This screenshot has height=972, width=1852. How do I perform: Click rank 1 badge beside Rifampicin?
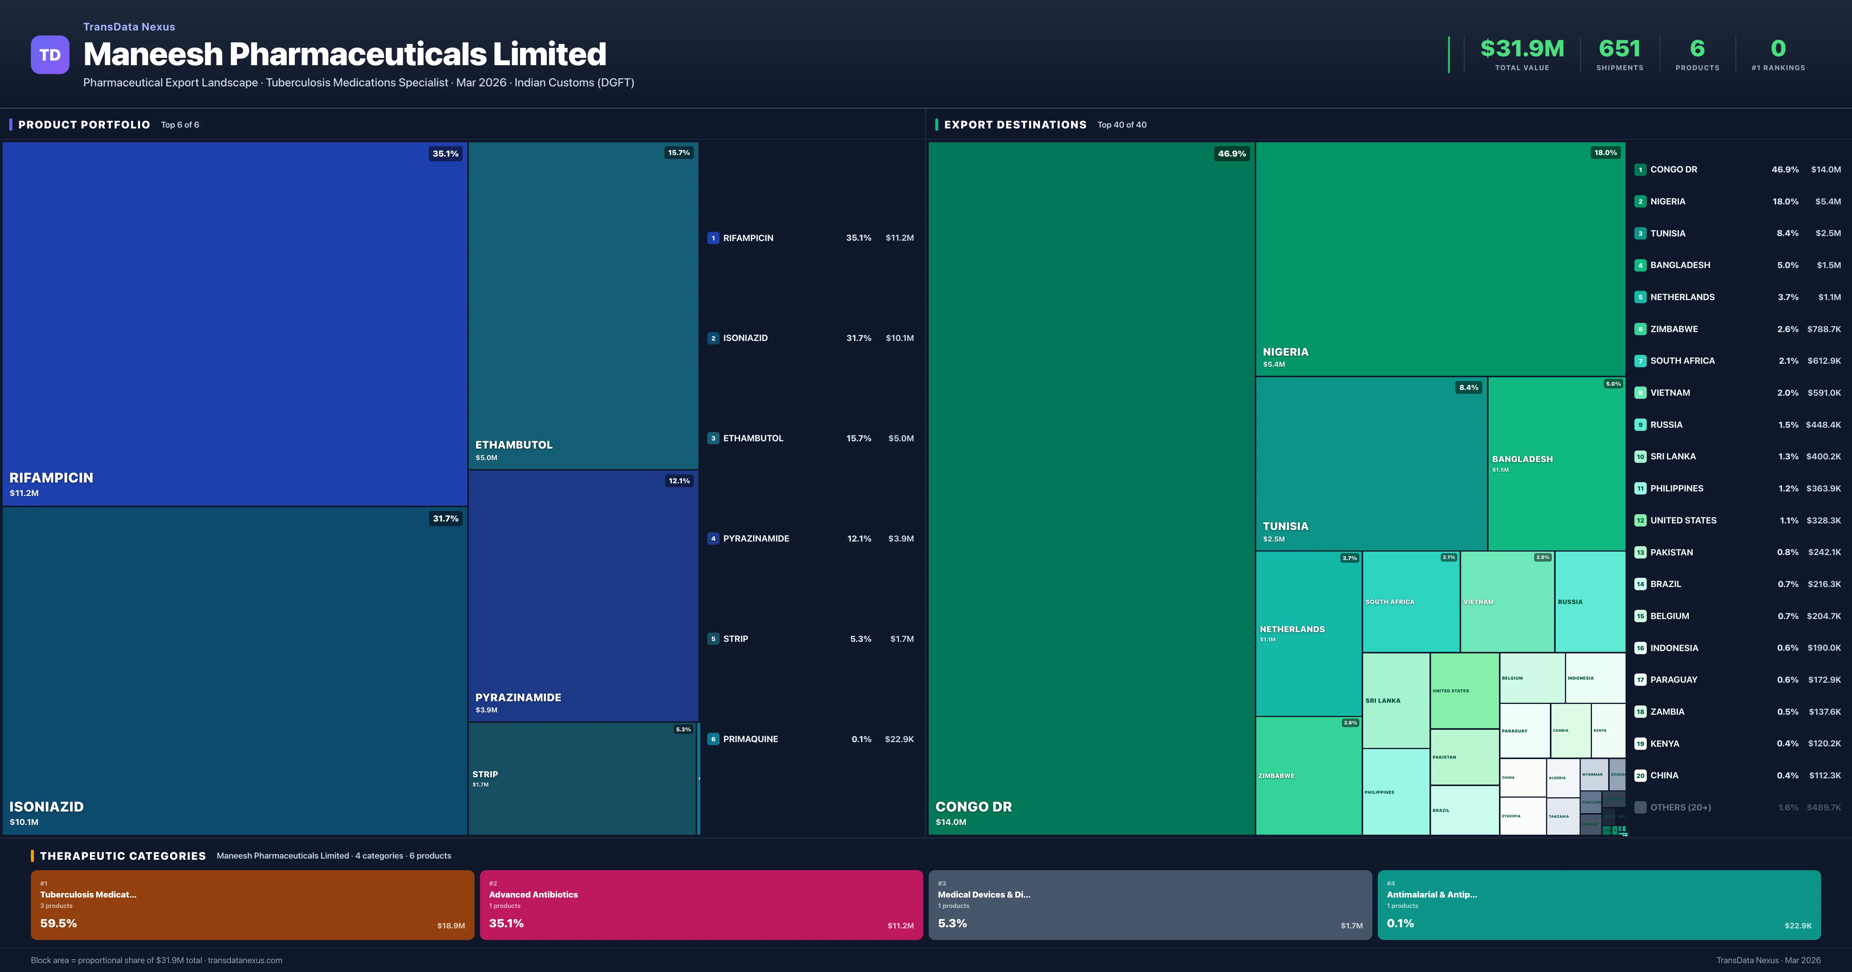tap(713, 238)
